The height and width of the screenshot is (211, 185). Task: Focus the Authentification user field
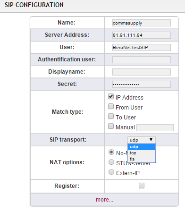click(x=142, y=59)
